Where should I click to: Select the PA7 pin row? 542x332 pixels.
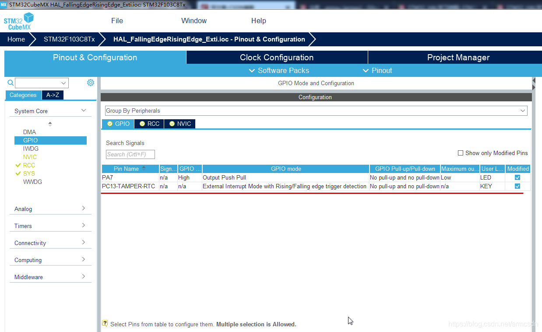tap(316, 177)
